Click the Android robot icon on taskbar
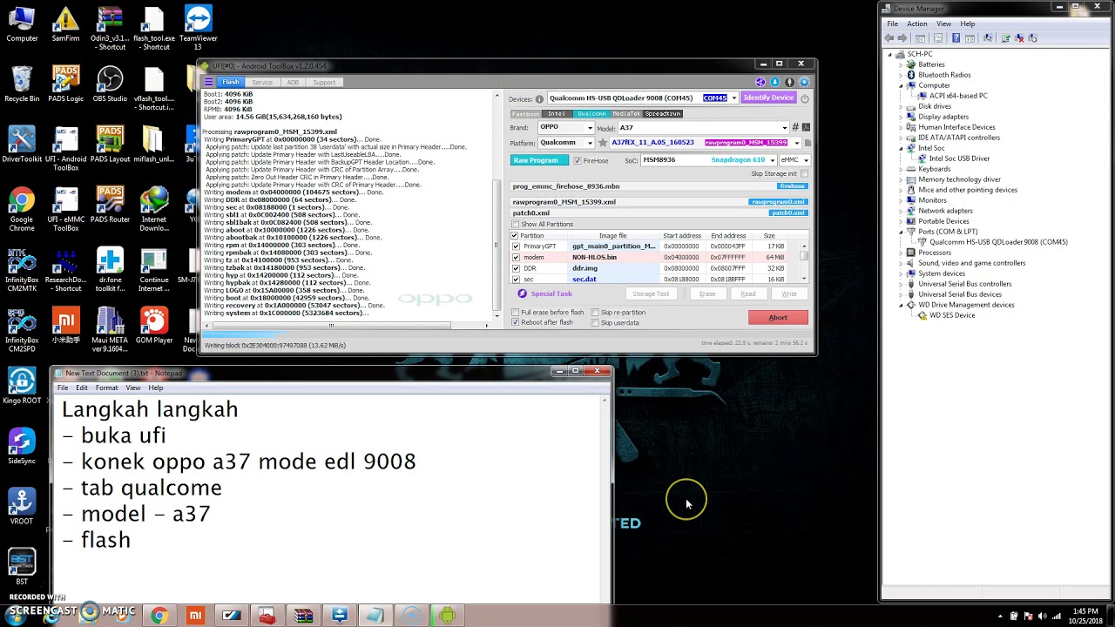1115x627 pixels. click(x=447, y=616)
